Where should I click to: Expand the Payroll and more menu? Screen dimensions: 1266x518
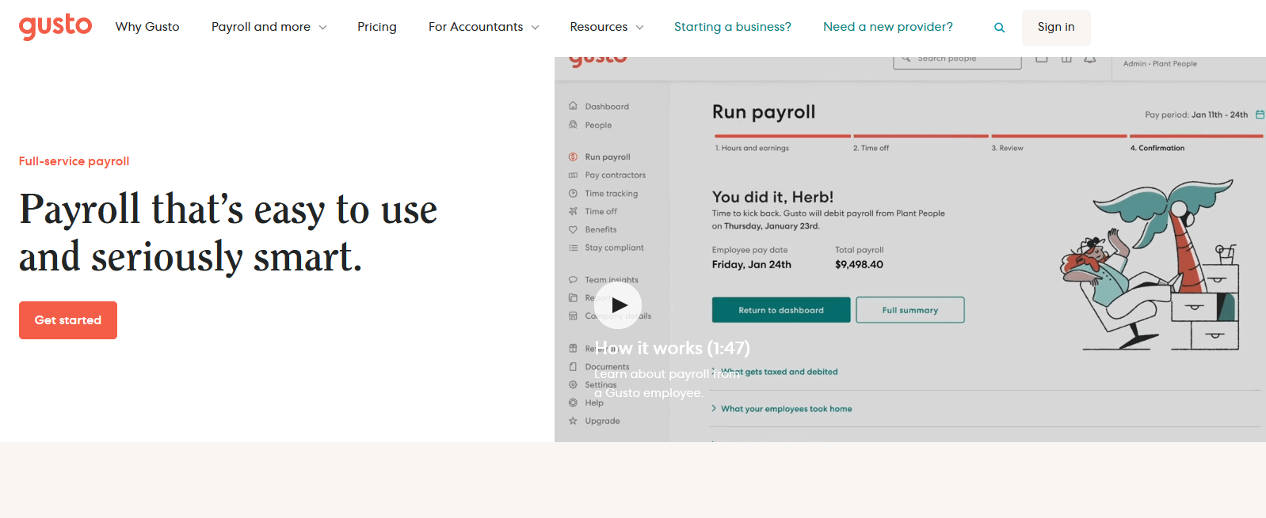tap(269, 27)
